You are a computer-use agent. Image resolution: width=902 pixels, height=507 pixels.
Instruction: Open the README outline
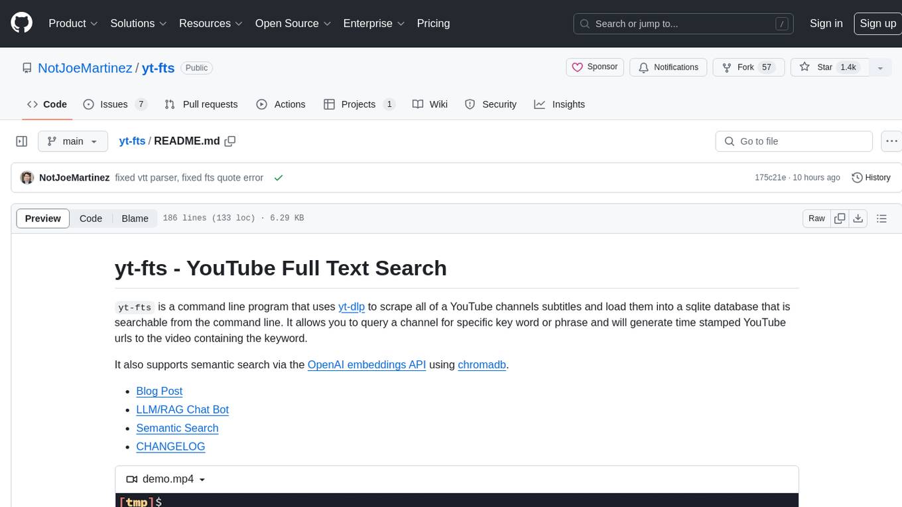click(x=881, y=218)
